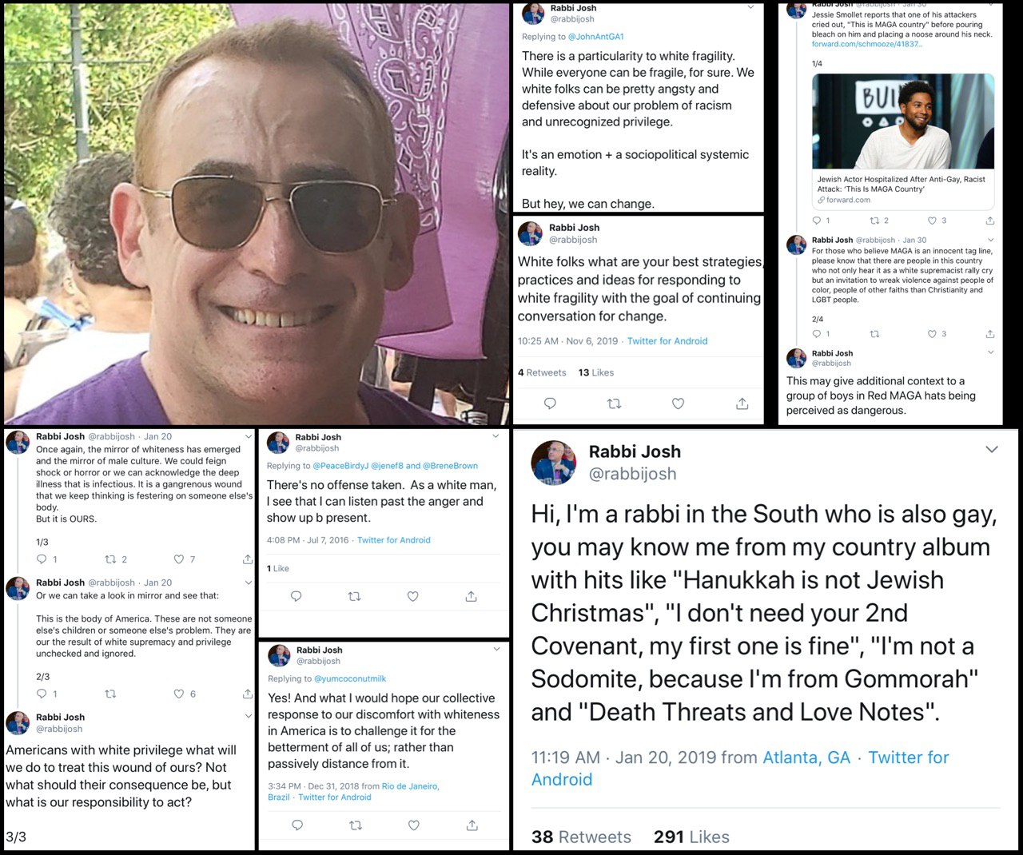Expand options chevron on the country album tweet
The image size is (1023, 855).
pos(992,450)
